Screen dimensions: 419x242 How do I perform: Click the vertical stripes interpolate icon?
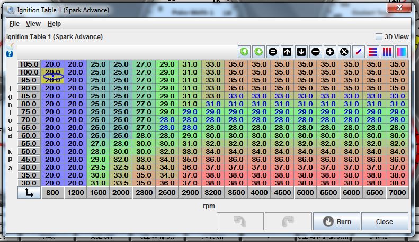[x=387, y=52]
